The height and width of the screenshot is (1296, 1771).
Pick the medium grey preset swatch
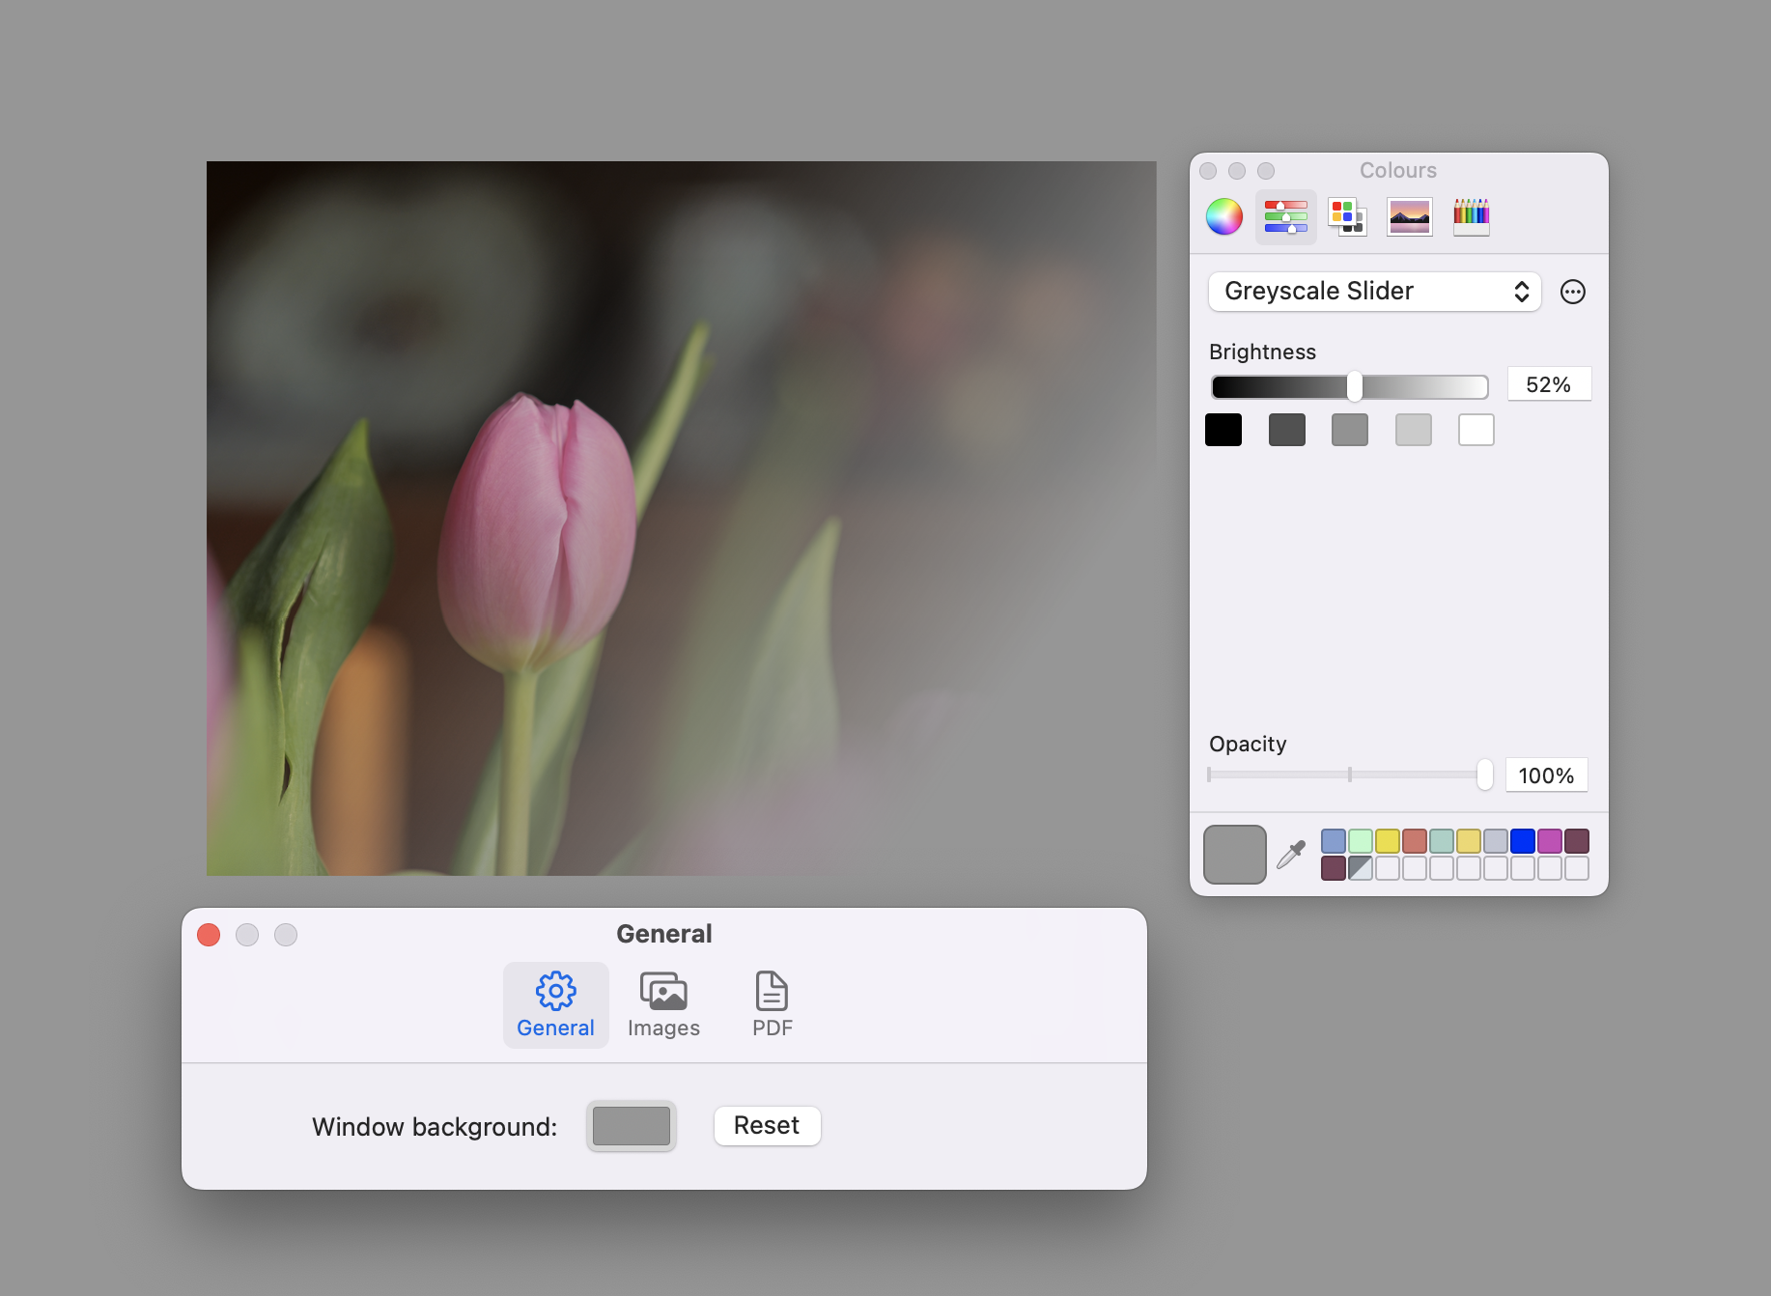tap(1349, 430)
